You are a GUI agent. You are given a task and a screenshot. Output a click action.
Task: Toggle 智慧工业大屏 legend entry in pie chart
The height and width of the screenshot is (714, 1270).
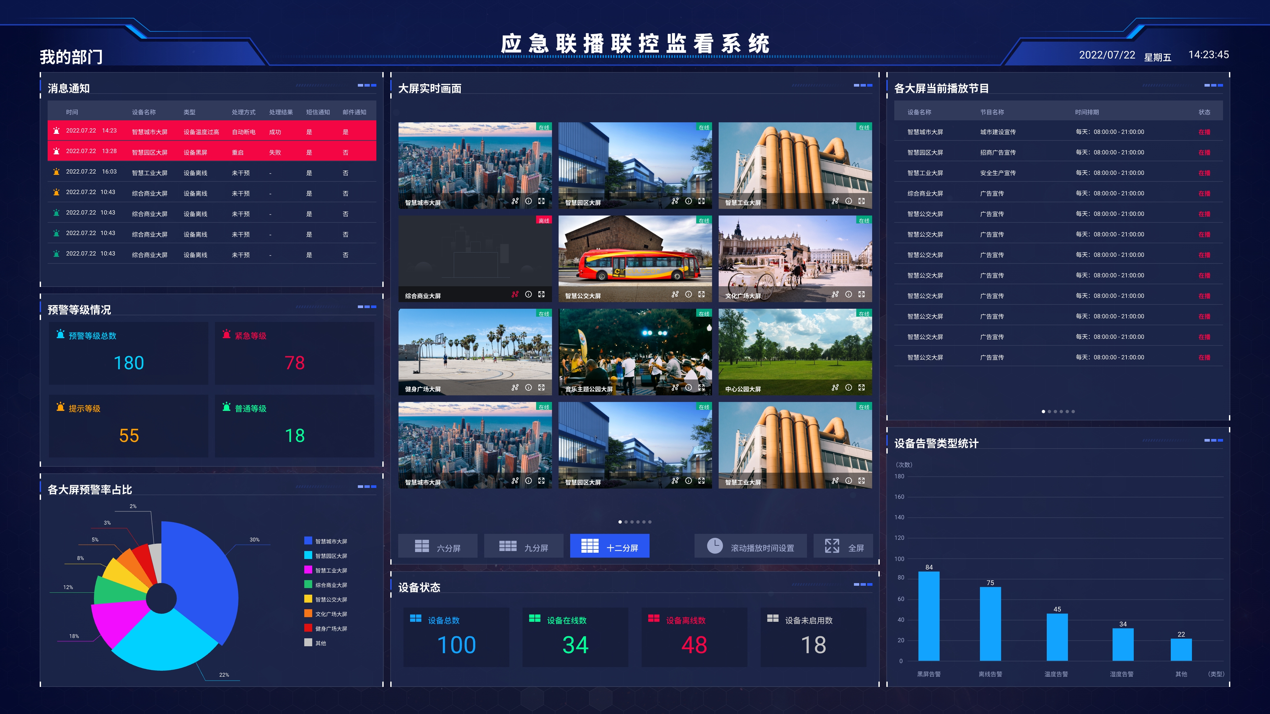tap(326, 570)
